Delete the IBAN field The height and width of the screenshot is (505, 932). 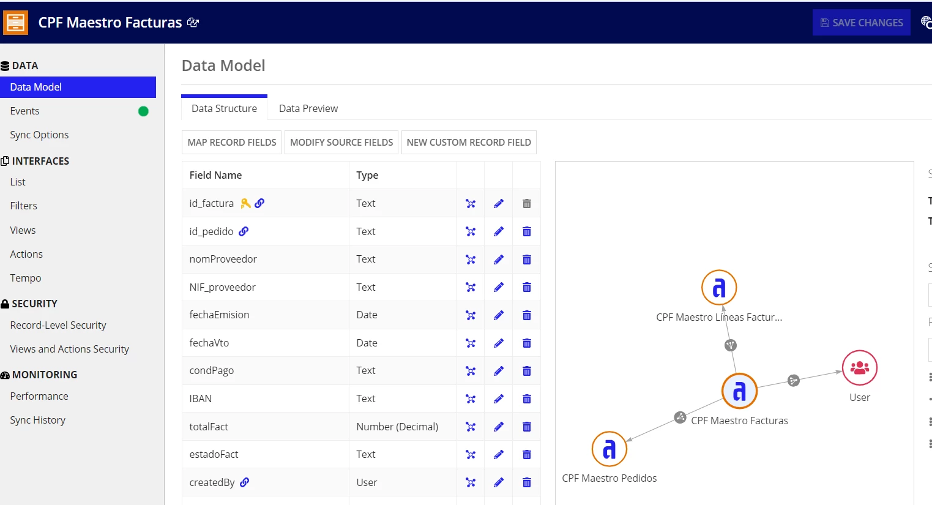pyautogui.click(x=527, y=398)
